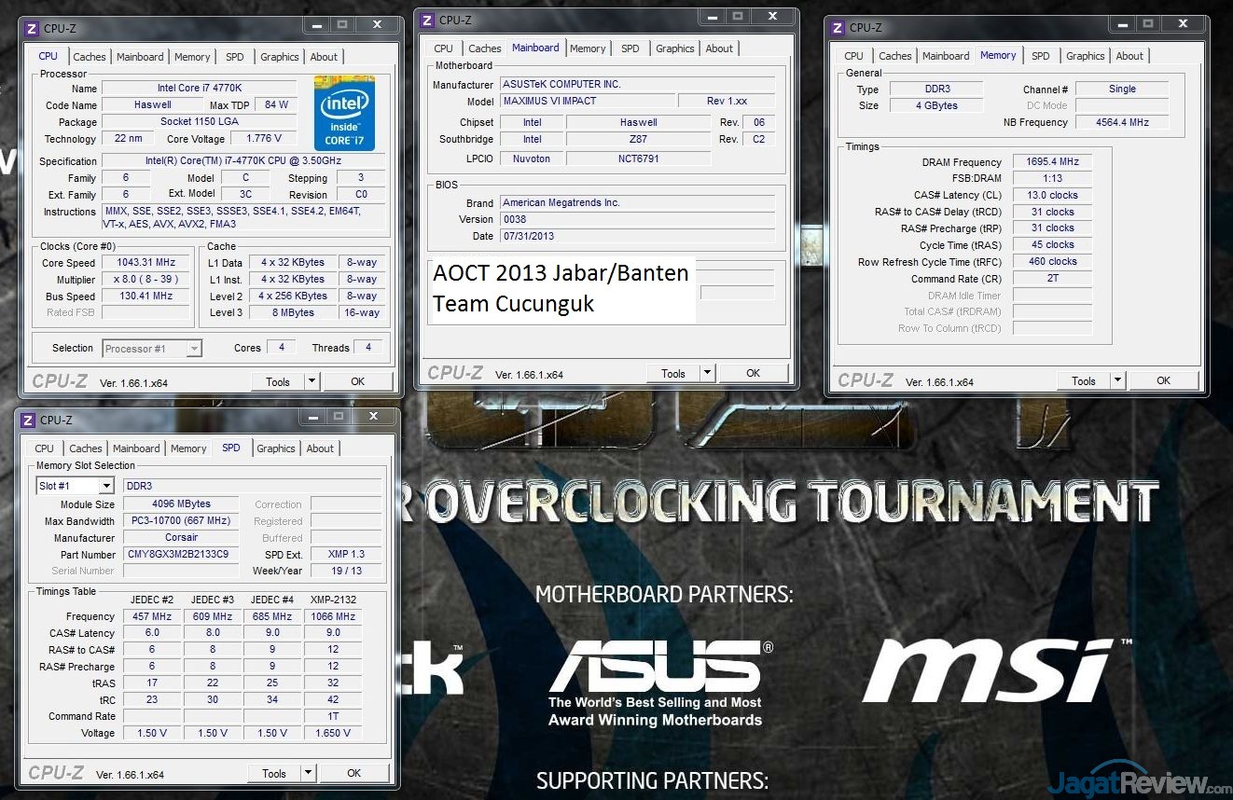Confirm with OK in the Mainboard window
The height and width of the screenshot is (800, 1233).
[753, 373]
